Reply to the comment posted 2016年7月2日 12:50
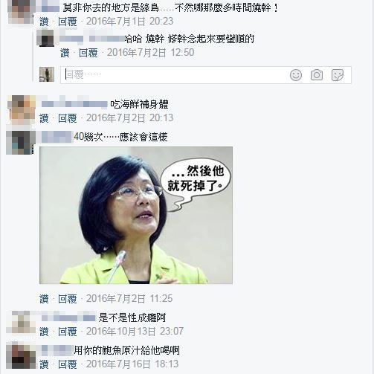Image resolution: width=374 pixels, height=374 pixels. (88, 53)
